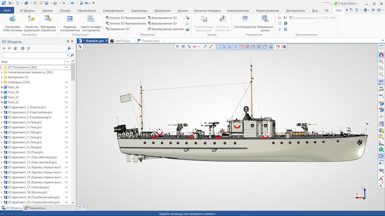The height and width of the screenshot is (216, 385).
Task: Start Зонное 3D Фрезерование operation
Action: [126, 18]
